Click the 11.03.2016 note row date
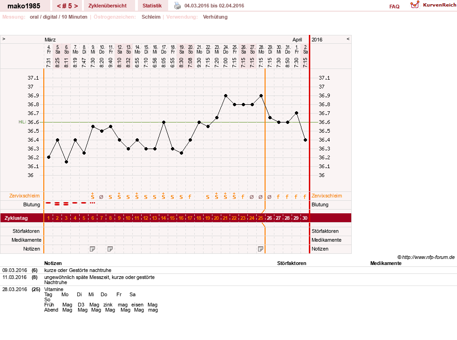457x340 pixels. (x=14, y=278)
